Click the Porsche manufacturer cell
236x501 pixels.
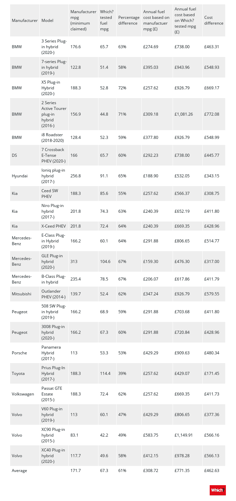[19, 353]
